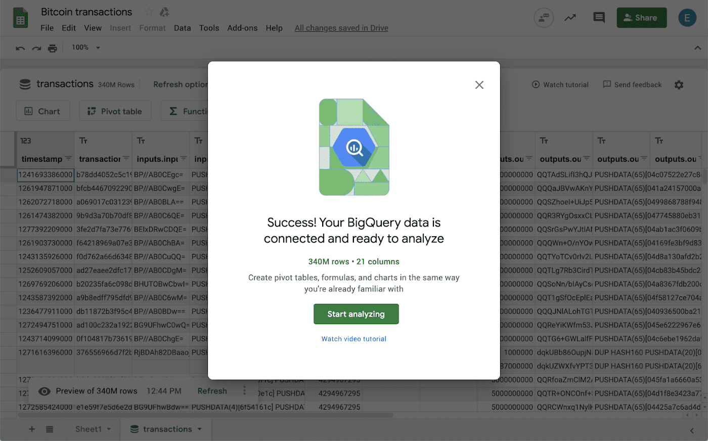Open the Watch video tutorial link

[x=354, y=339]
